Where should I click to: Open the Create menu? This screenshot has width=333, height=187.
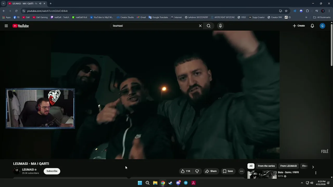pos(299,26)
